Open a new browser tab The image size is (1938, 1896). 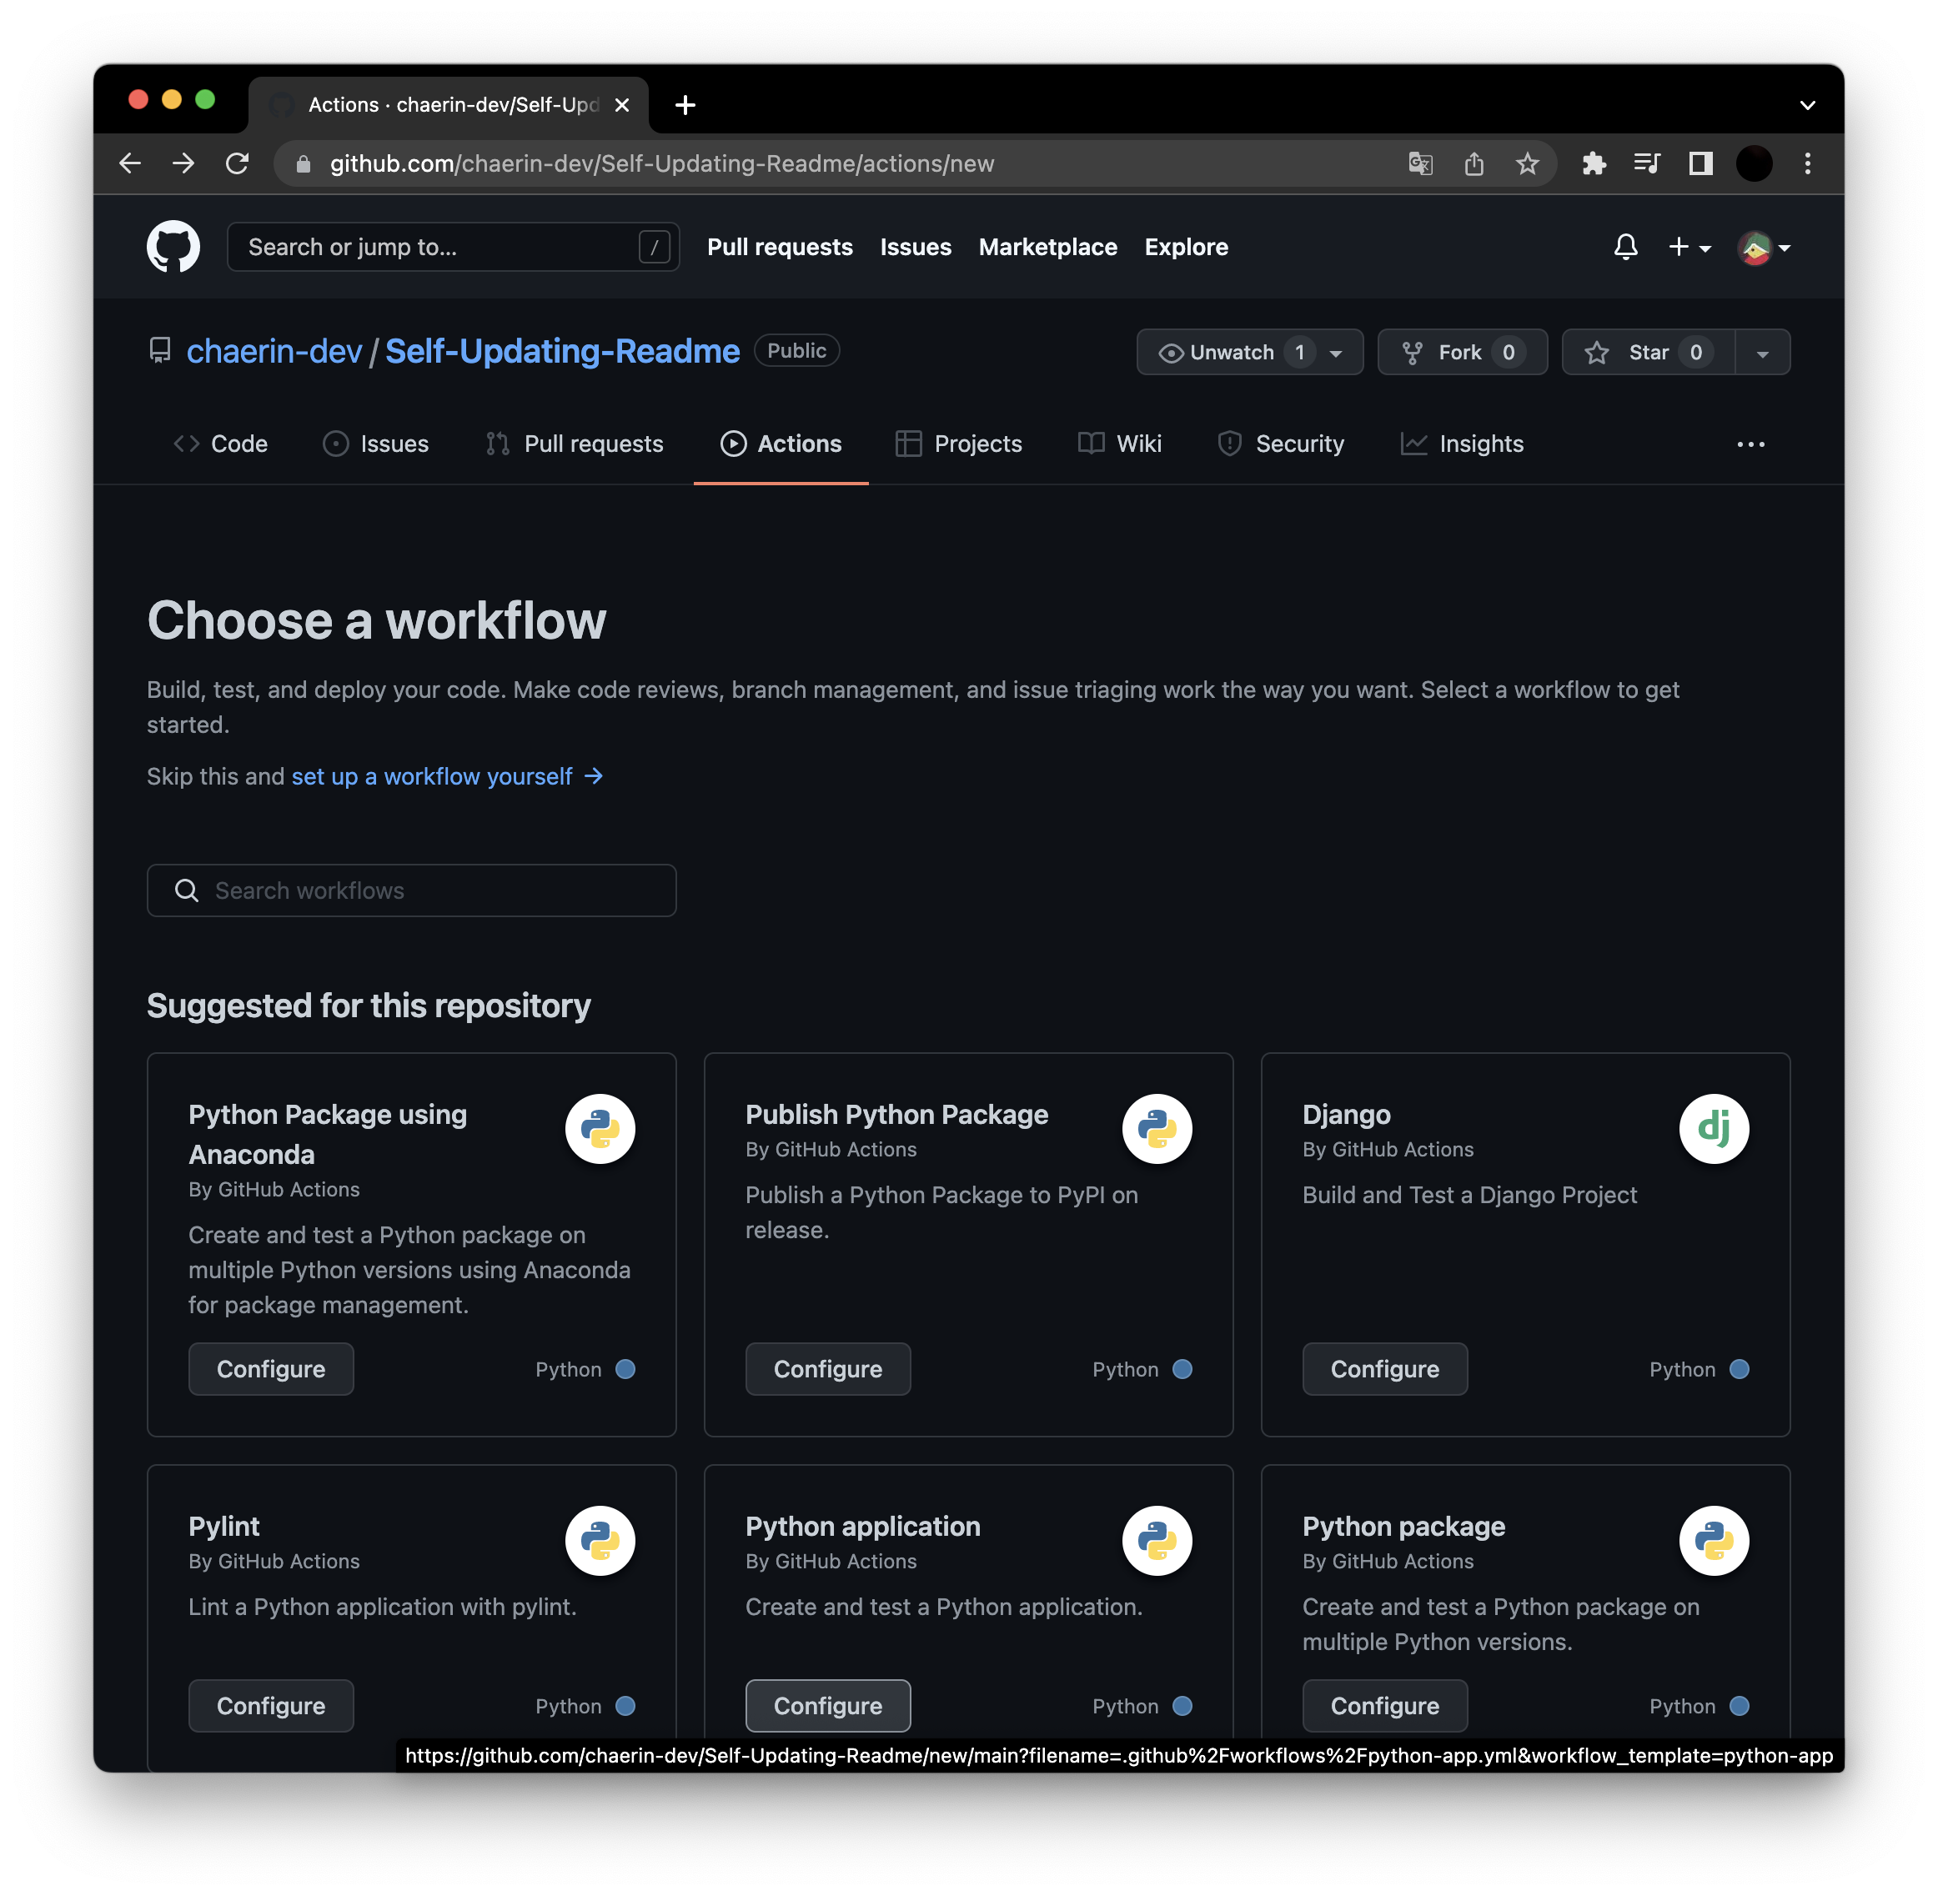tap(685, 104)
